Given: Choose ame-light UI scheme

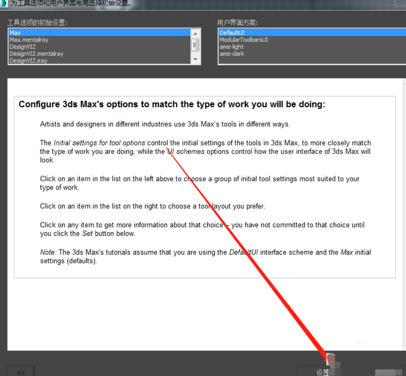Looking at the screenshot, I should click(x=312, y=46).
